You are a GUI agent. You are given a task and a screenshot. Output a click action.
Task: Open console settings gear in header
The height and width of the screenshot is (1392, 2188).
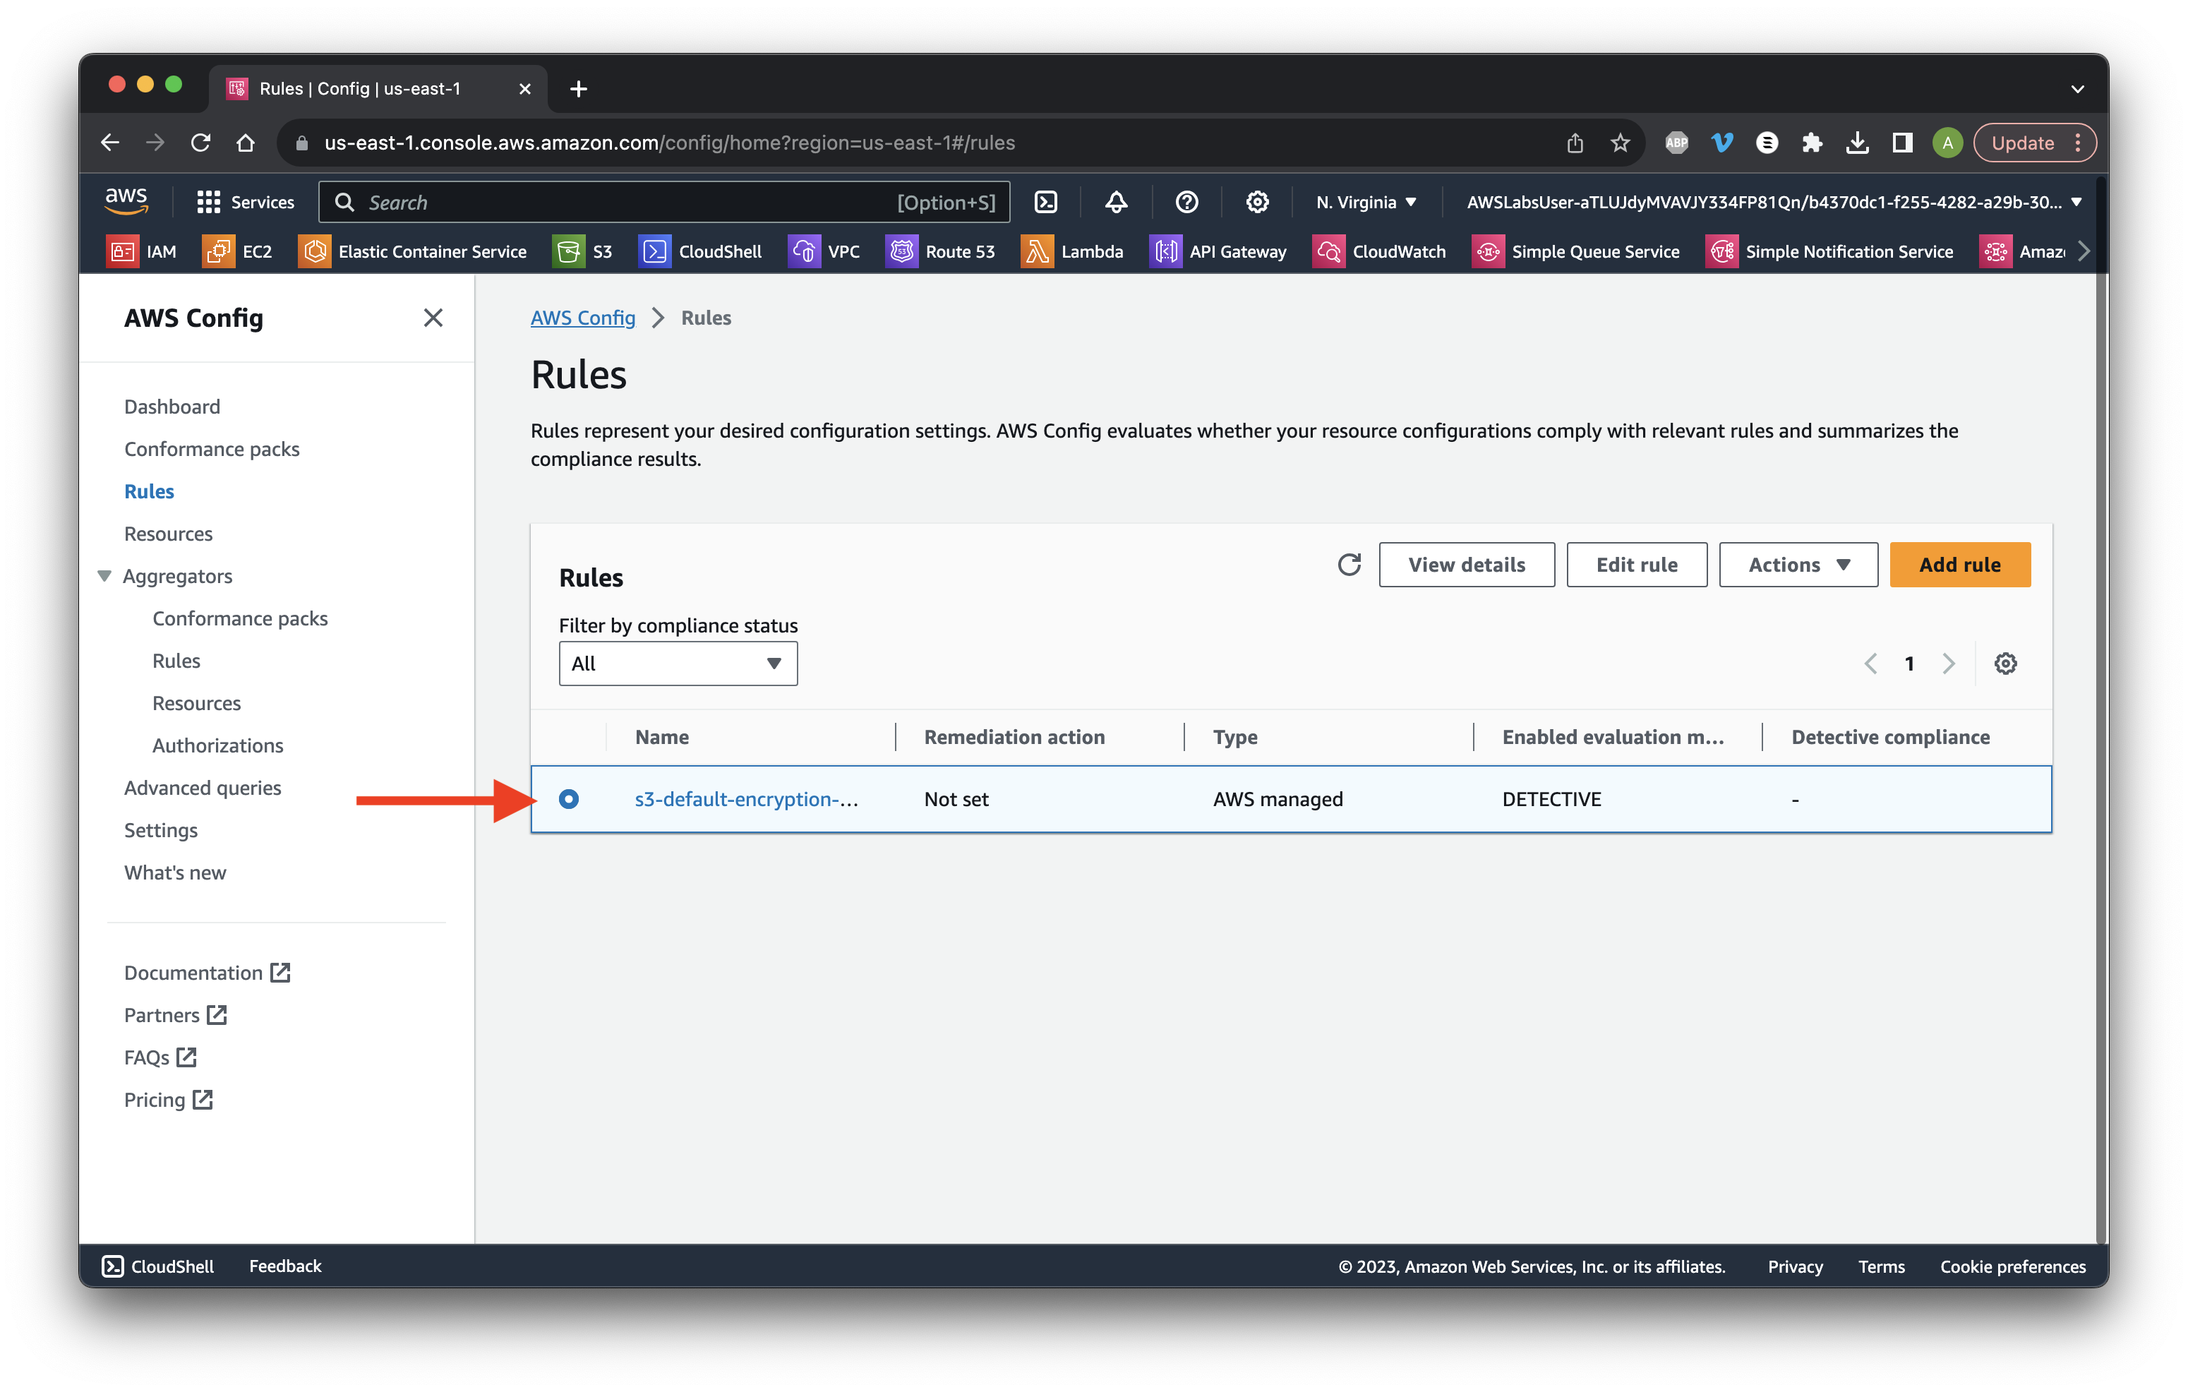[x=1258, y=202]
